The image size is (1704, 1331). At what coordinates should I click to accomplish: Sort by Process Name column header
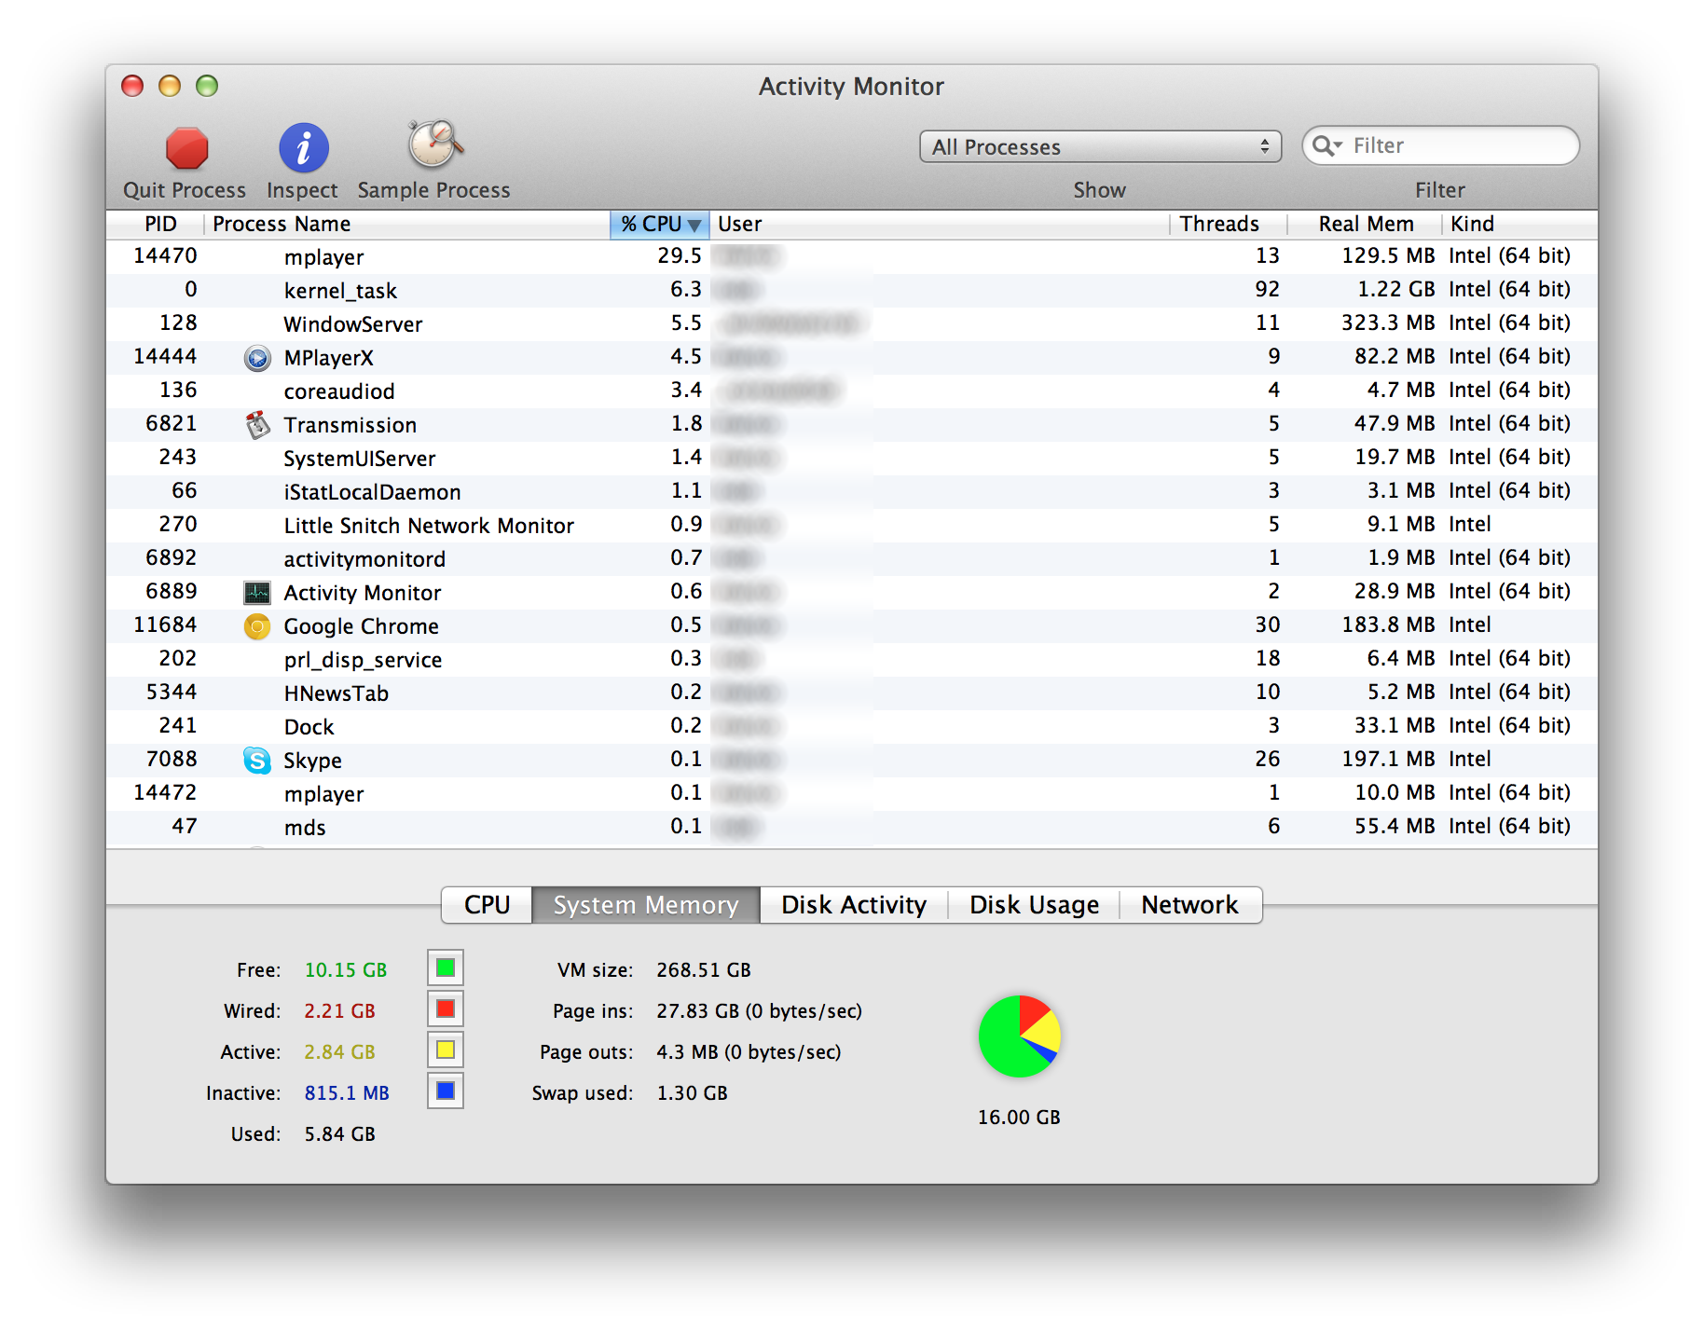(407, 224)
